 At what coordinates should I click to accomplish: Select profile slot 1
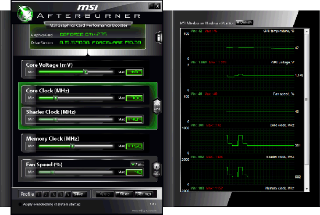click(x=39, y=194)
